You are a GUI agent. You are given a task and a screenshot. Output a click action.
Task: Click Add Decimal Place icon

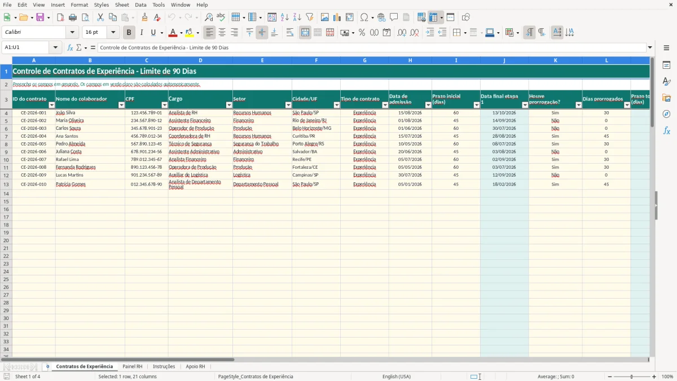(402, 33)
